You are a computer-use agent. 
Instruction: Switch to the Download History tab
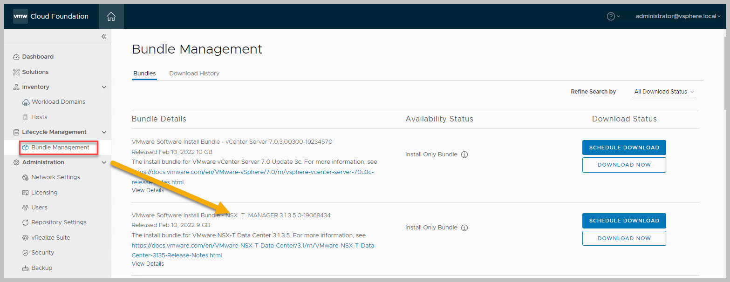pyautogui.click(x=194, y=74)
